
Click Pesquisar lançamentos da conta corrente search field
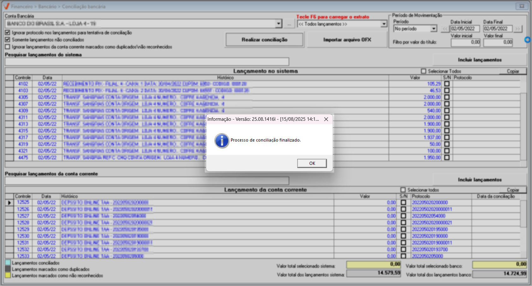click(147, 181)
